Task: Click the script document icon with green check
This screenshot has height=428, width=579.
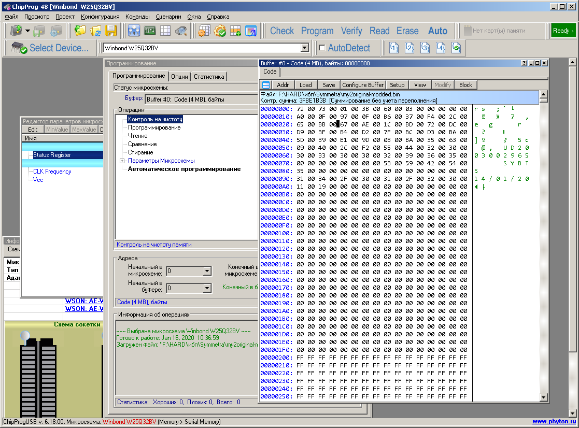Action: pos(456,48)
